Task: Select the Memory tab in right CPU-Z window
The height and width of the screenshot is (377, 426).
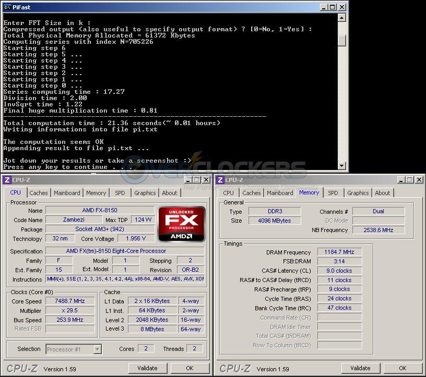Action: click(x=309, y=192)
